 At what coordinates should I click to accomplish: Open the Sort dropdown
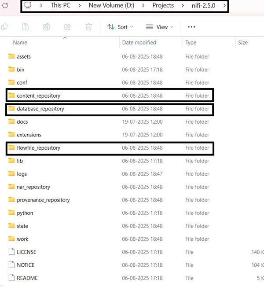pyautogui.click(x=120, y=27)
